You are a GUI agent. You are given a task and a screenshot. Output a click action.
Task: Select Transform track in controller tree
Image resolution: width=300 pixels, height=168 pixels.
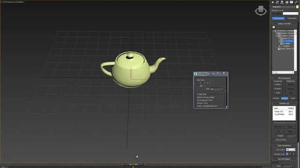[285, 31]
